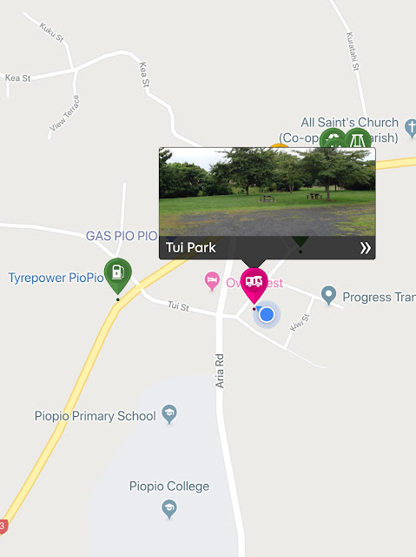
Task: Click the Piopio College graduation cap icon
Action: [x=169, y=509]
